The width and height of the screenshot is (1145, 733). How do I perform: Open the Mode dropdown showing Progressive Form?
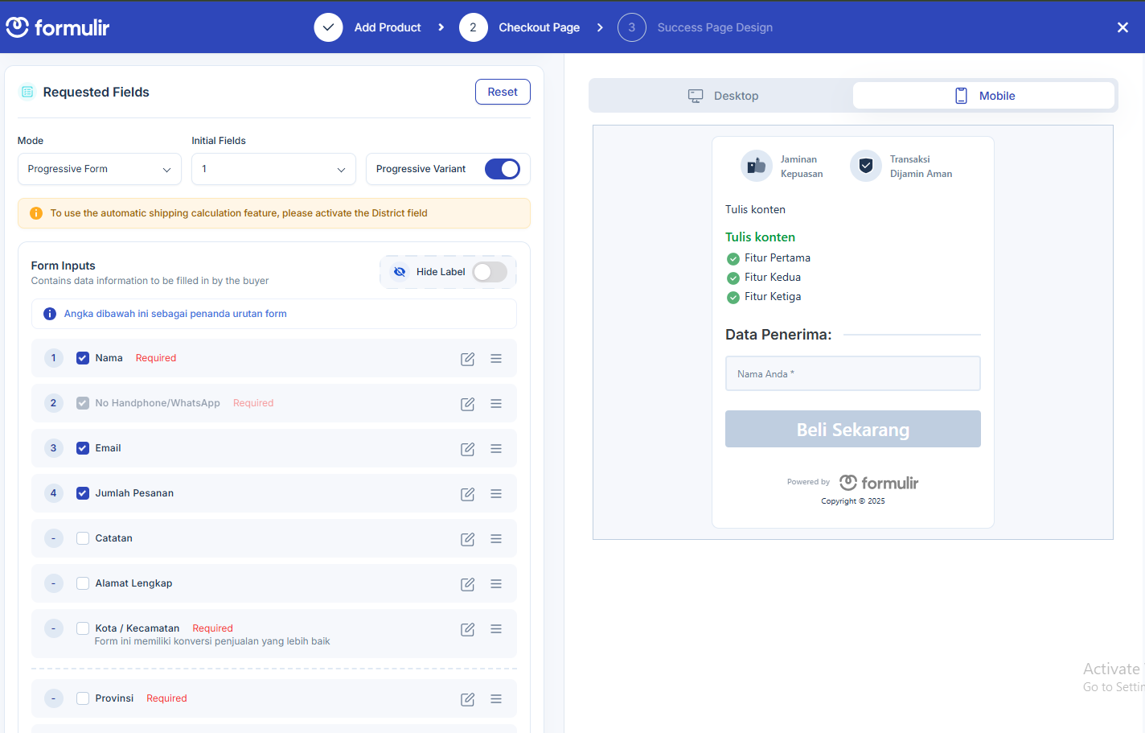100,169
